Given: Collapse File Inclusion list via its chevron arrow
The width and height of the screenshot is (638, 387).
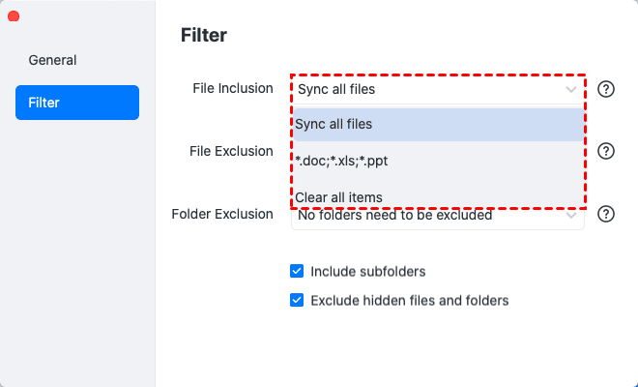Looking at the screenshot, I should pos(570,90).
